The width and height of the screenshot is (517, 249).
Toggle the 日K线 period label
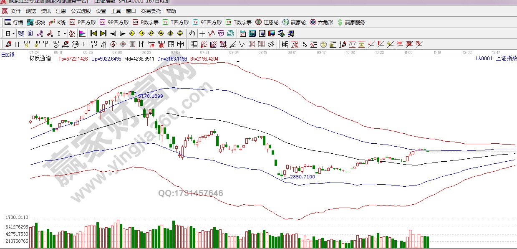click(8, 55)
